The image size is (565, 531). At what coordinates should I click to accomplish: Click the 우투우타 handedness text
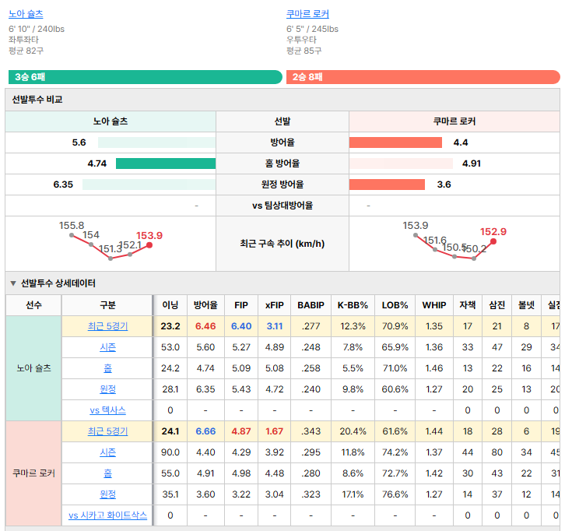[x=301, y=40]
